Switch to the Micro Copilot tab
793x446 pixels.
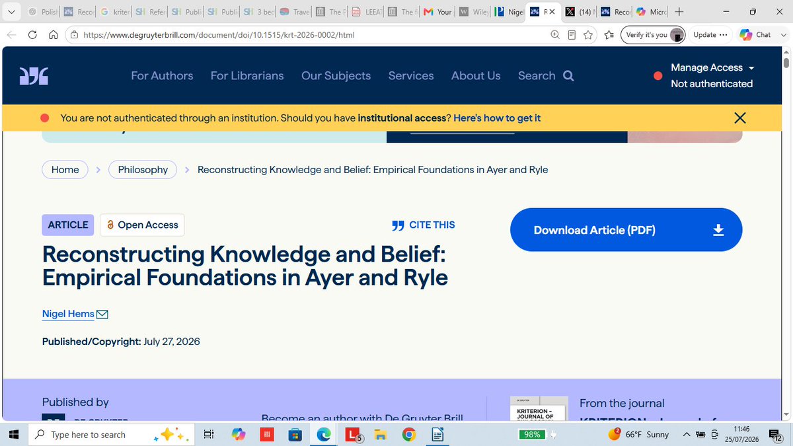pos(651,12)
